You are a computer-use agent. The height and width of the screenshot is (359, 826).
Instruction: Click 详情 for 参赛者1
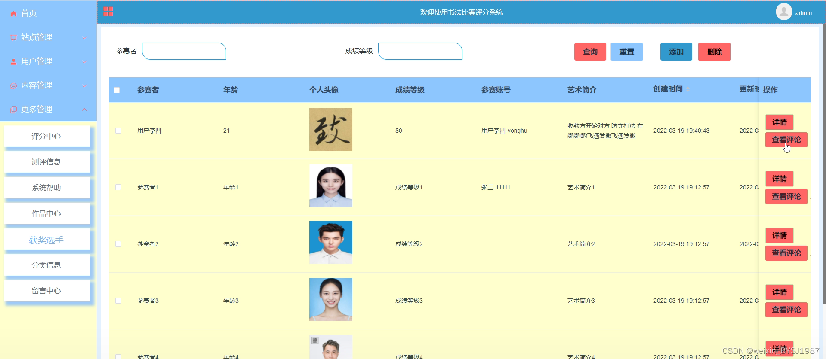tap(779, 179)
